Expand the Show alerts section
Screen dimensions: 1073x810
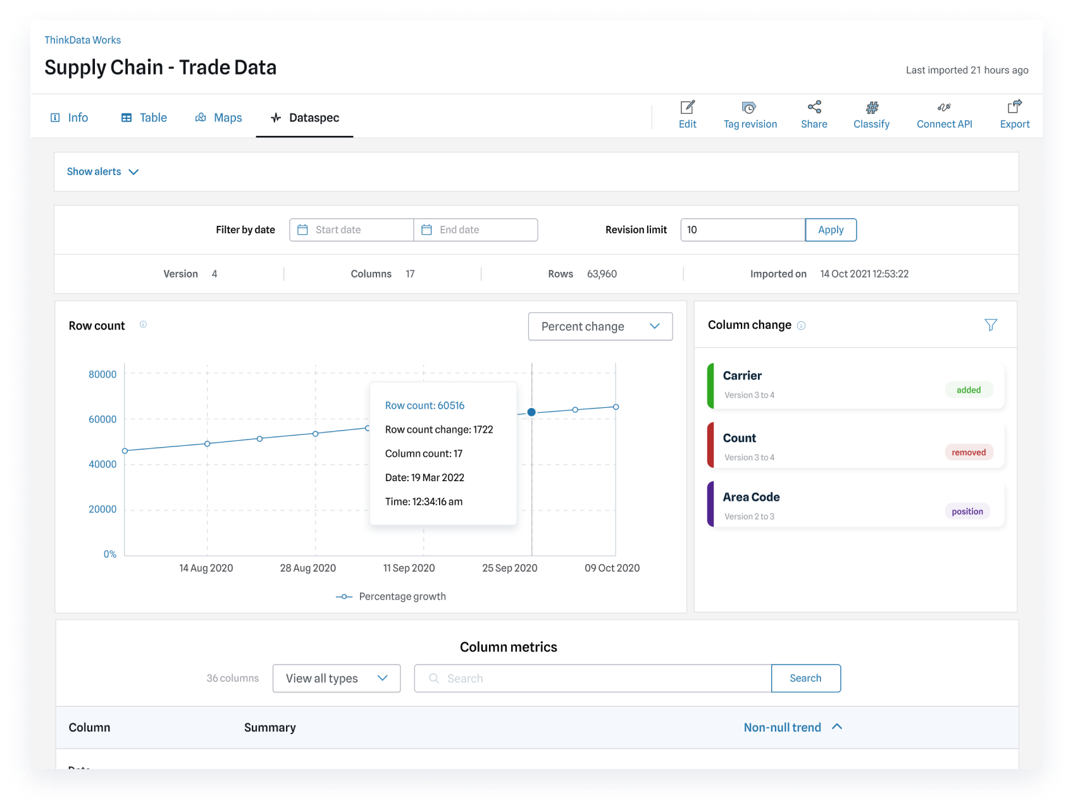(x=102, y=171)
